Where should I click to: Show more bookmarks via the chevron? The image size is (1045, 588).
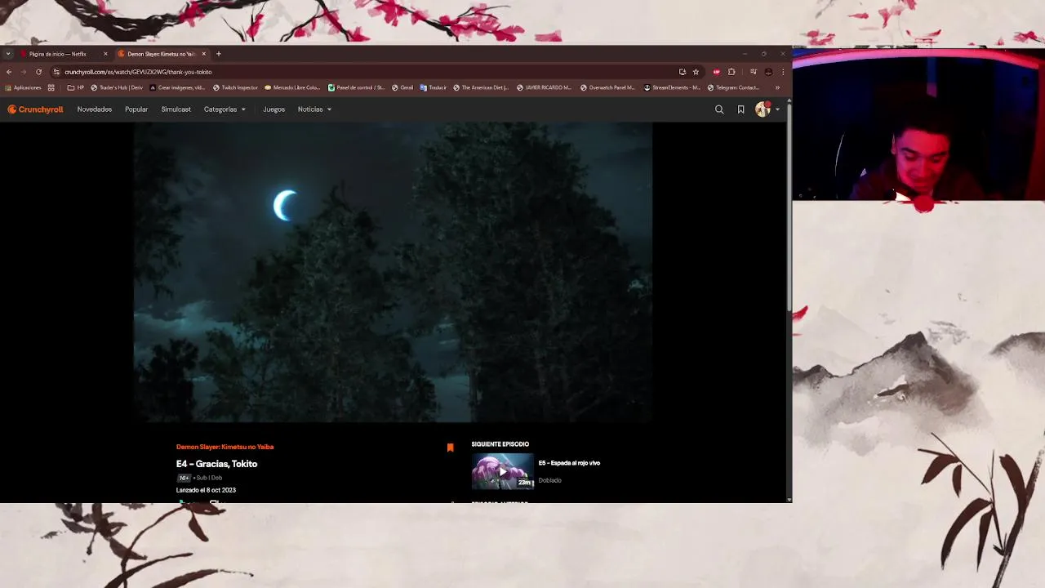tap(777, 87)
